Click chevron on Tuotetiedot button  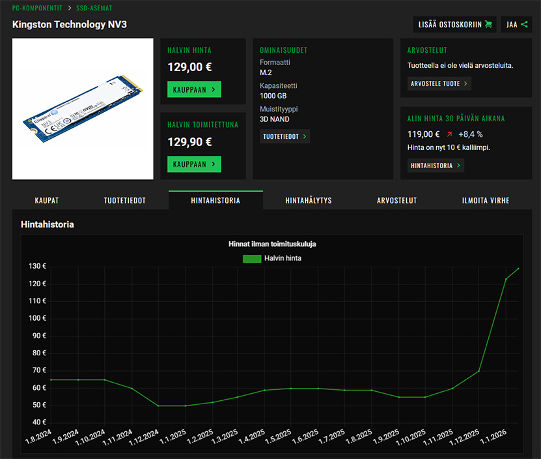point(305,136)
